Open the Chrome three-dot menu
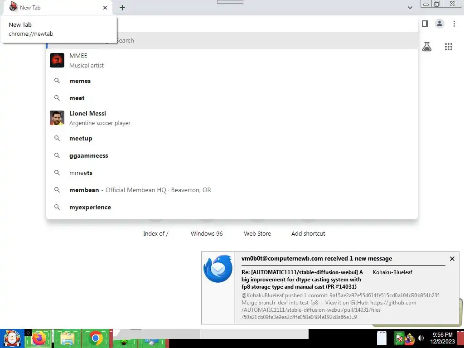Viewport: 464px width, 348px height. point(454,24)
